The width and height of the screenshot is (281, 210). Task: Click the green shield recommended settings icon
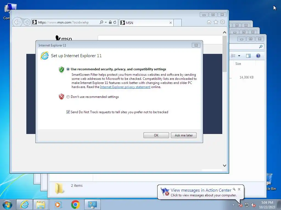[x=61, y=69]
